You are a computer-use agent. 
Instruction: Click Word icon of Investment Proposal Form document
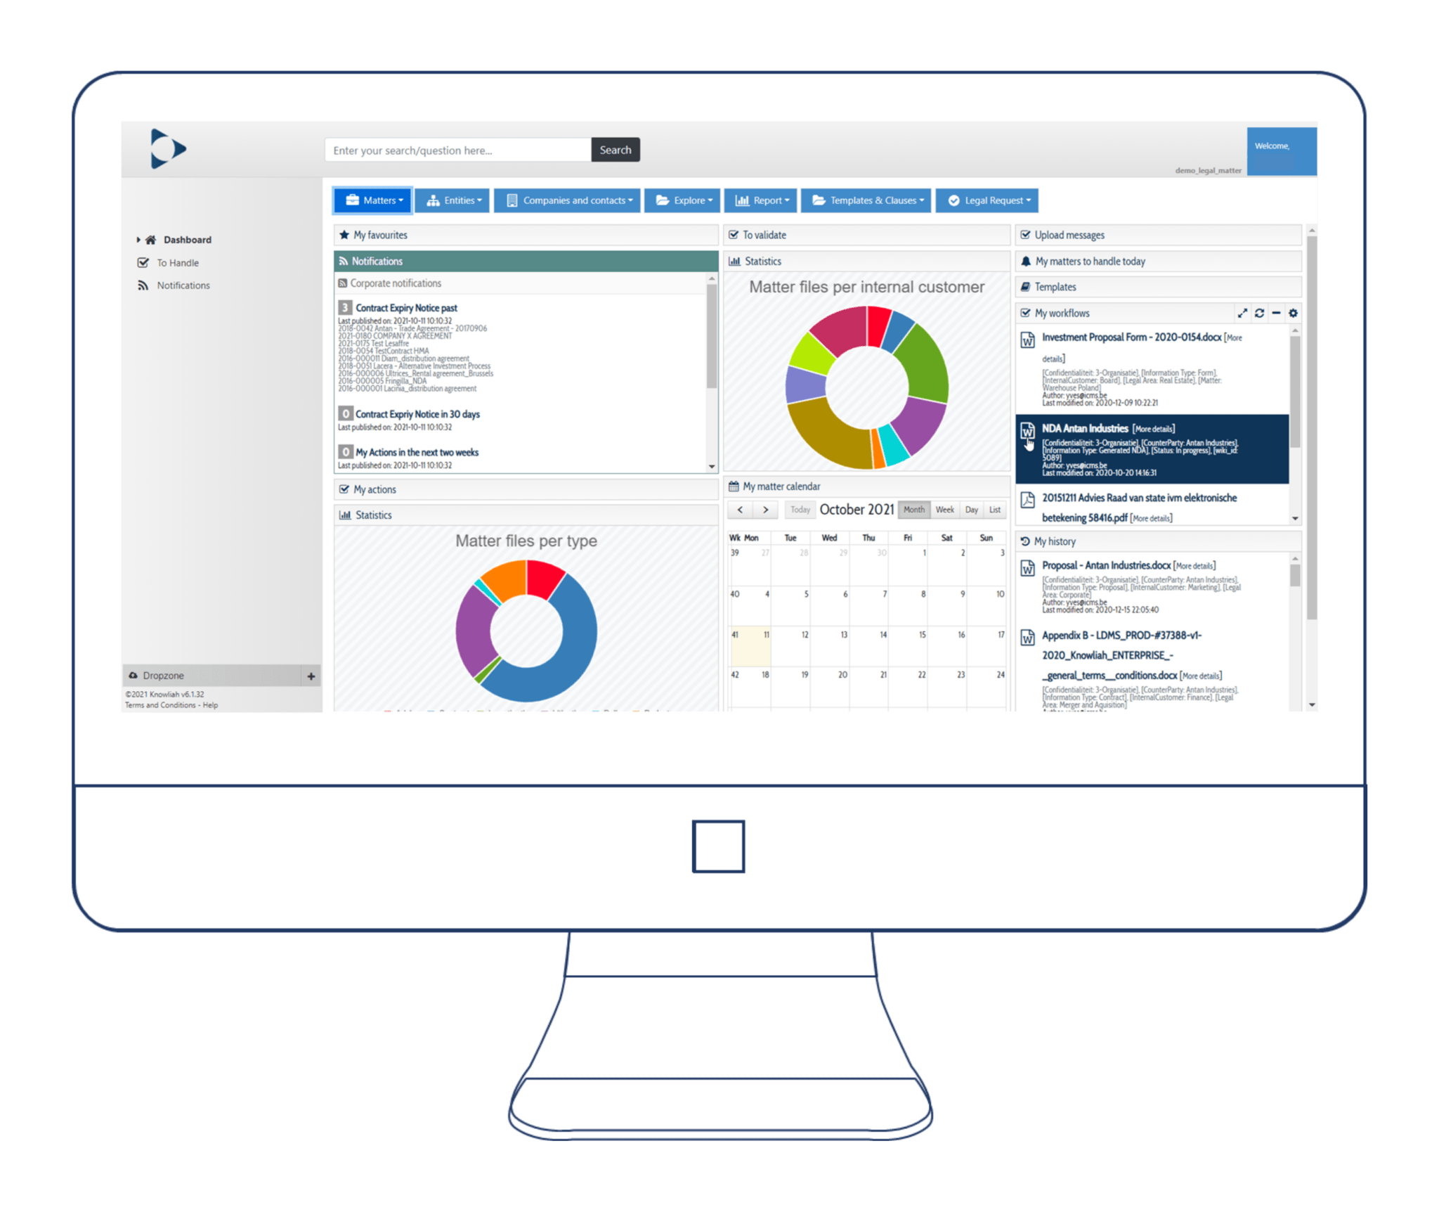(x=1027, y=340)
